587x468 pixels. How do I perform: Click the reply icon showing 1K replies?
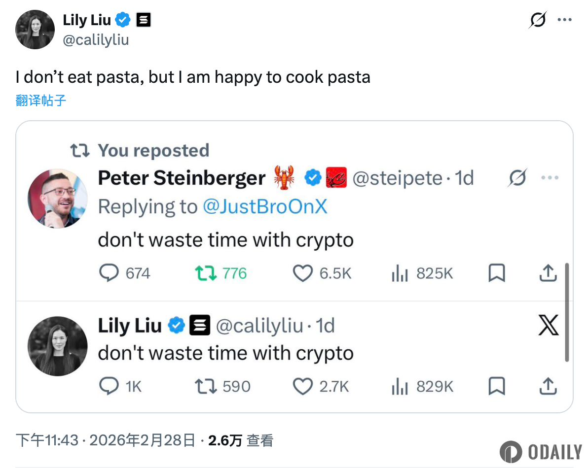(109, 387)
